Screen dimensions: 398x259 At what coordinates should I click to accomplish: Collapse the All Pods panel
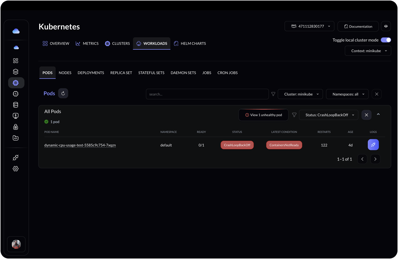click(x=378, y=114)
